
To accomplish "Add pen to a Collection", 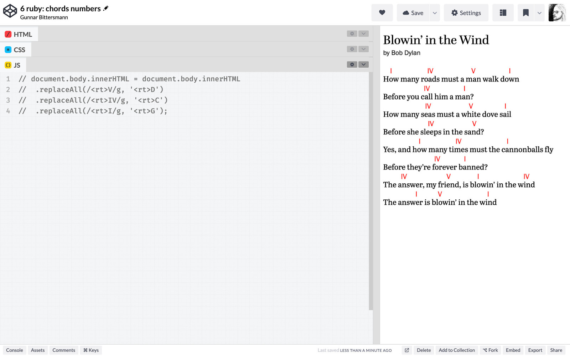I will pyautogui.click(x=457, y=350).
